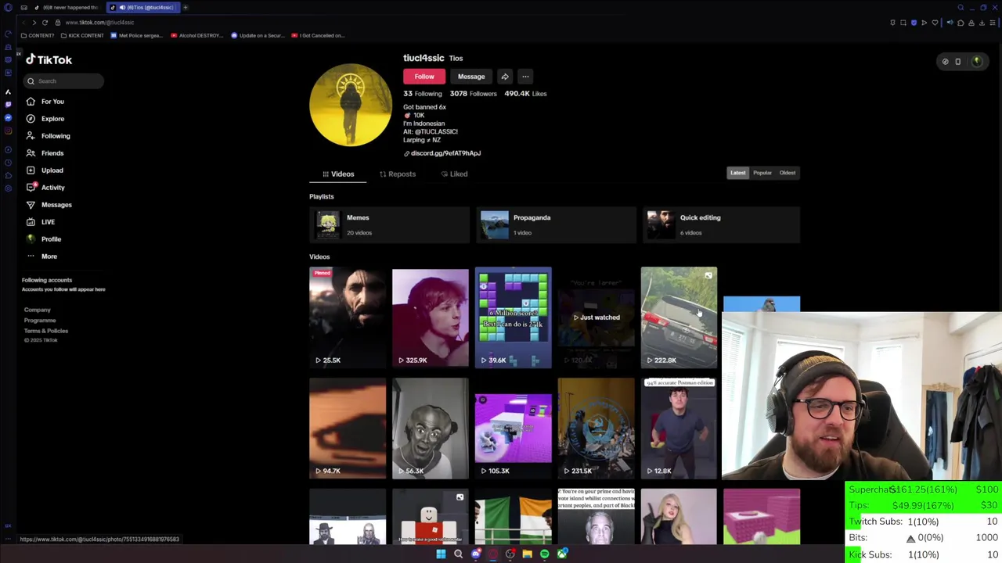Expand More options in sidebar
The height and width of the screenshot is (563, 1002).
click(41, 256)
